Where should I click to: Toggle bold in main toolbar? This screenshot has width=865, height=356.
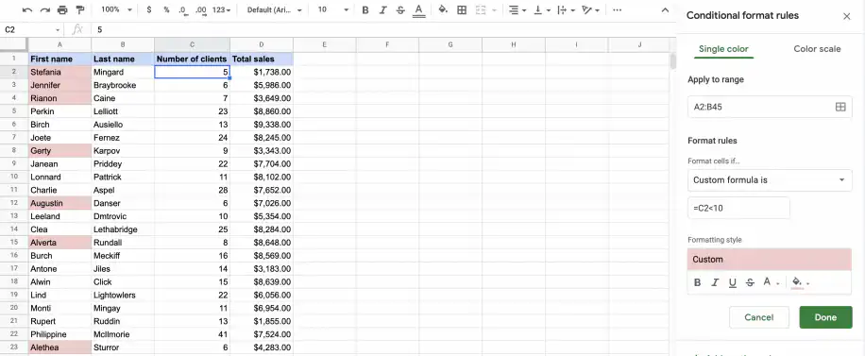point(365,10)
